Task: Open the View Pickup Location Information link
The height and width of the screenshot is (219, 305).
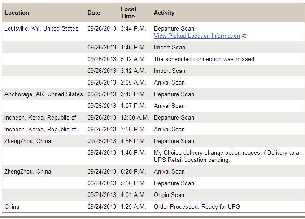Action: tap(196, 36)
